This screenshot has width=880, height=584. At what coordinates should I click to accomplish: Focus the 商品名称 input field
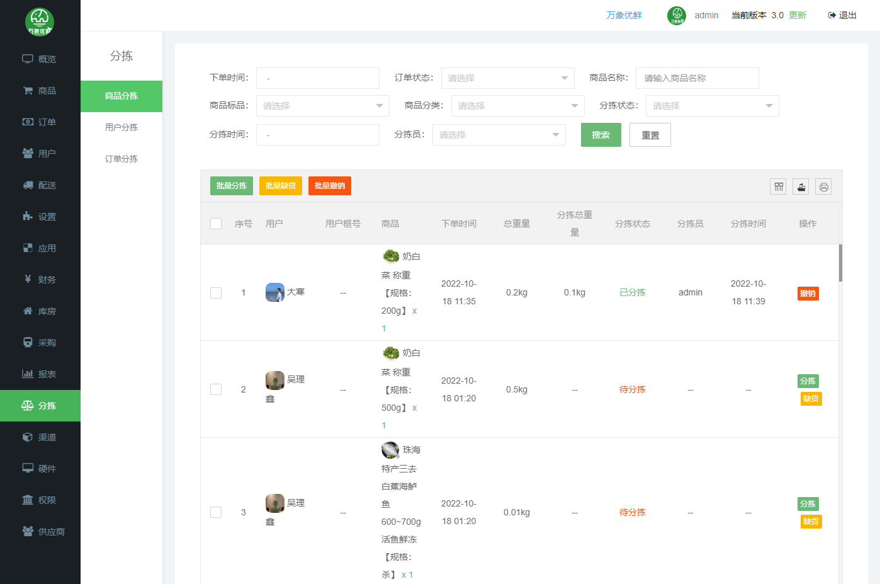pyautogui.click(x=697, y=78)
